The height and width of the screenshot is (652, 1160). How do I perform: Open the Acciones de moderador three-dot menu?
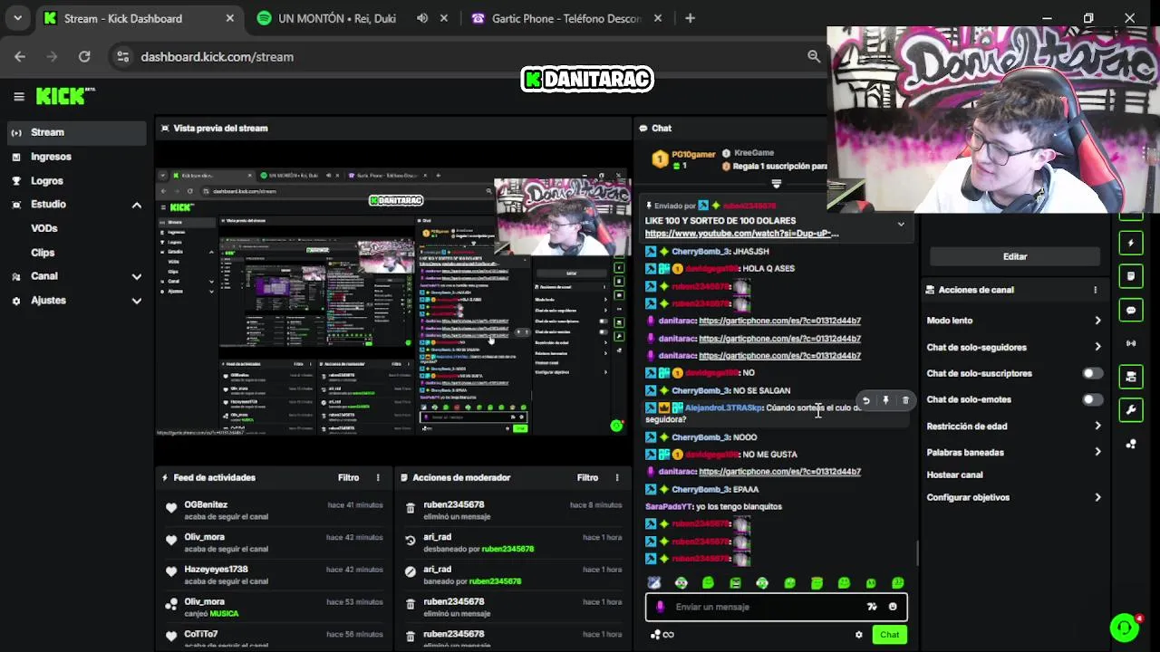point(617,477)
